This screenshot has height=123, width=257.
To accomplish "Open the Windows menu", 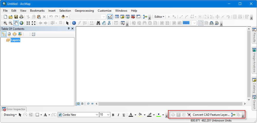I will [121, 11].
